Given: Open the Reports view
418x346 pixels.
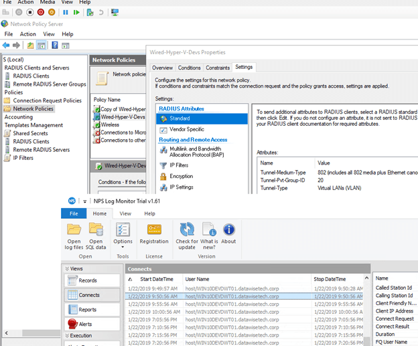Looking at the screenshot, I should pos(92,309).
